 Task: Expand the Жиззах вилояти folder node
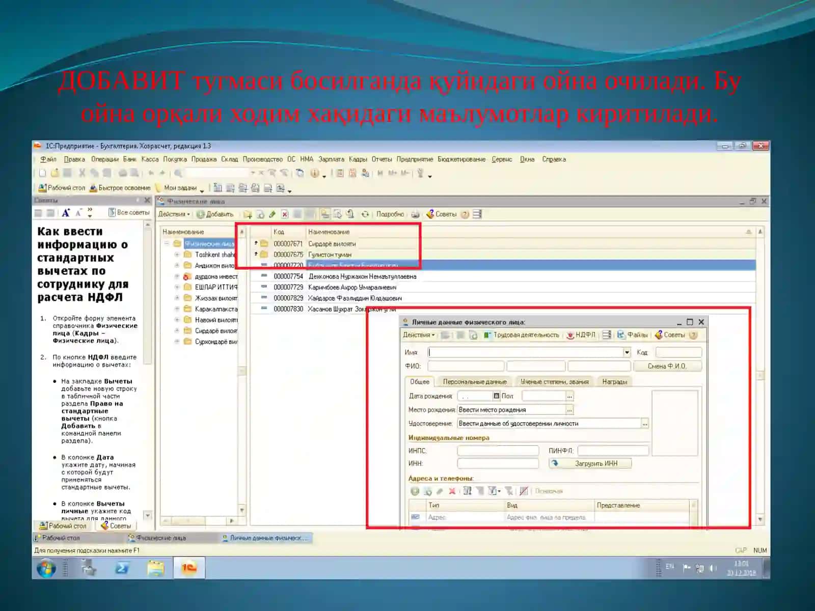pyautogui.click(x=177, y=298)
